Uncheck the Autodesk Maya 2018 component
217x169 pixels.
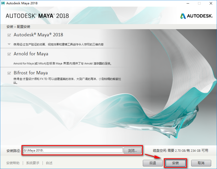(9, 35)
